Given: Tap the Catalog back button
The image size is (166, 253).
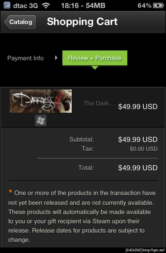Looking at the screenshot, I should tap(20, 22).
